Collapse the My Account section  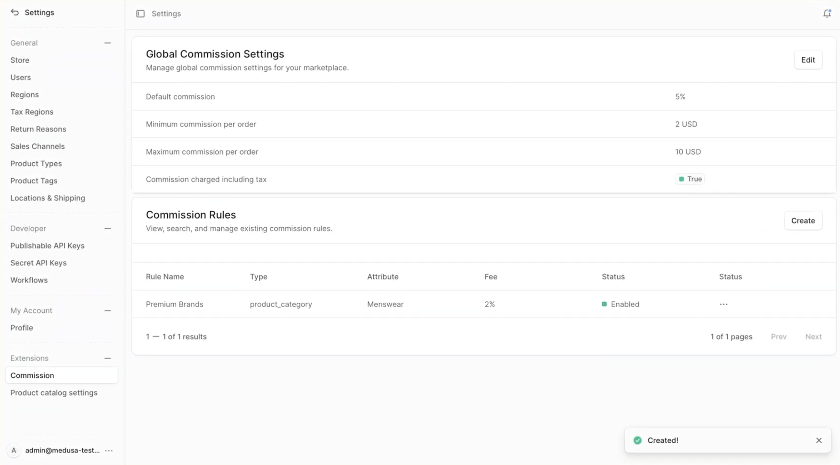(108, 311)
